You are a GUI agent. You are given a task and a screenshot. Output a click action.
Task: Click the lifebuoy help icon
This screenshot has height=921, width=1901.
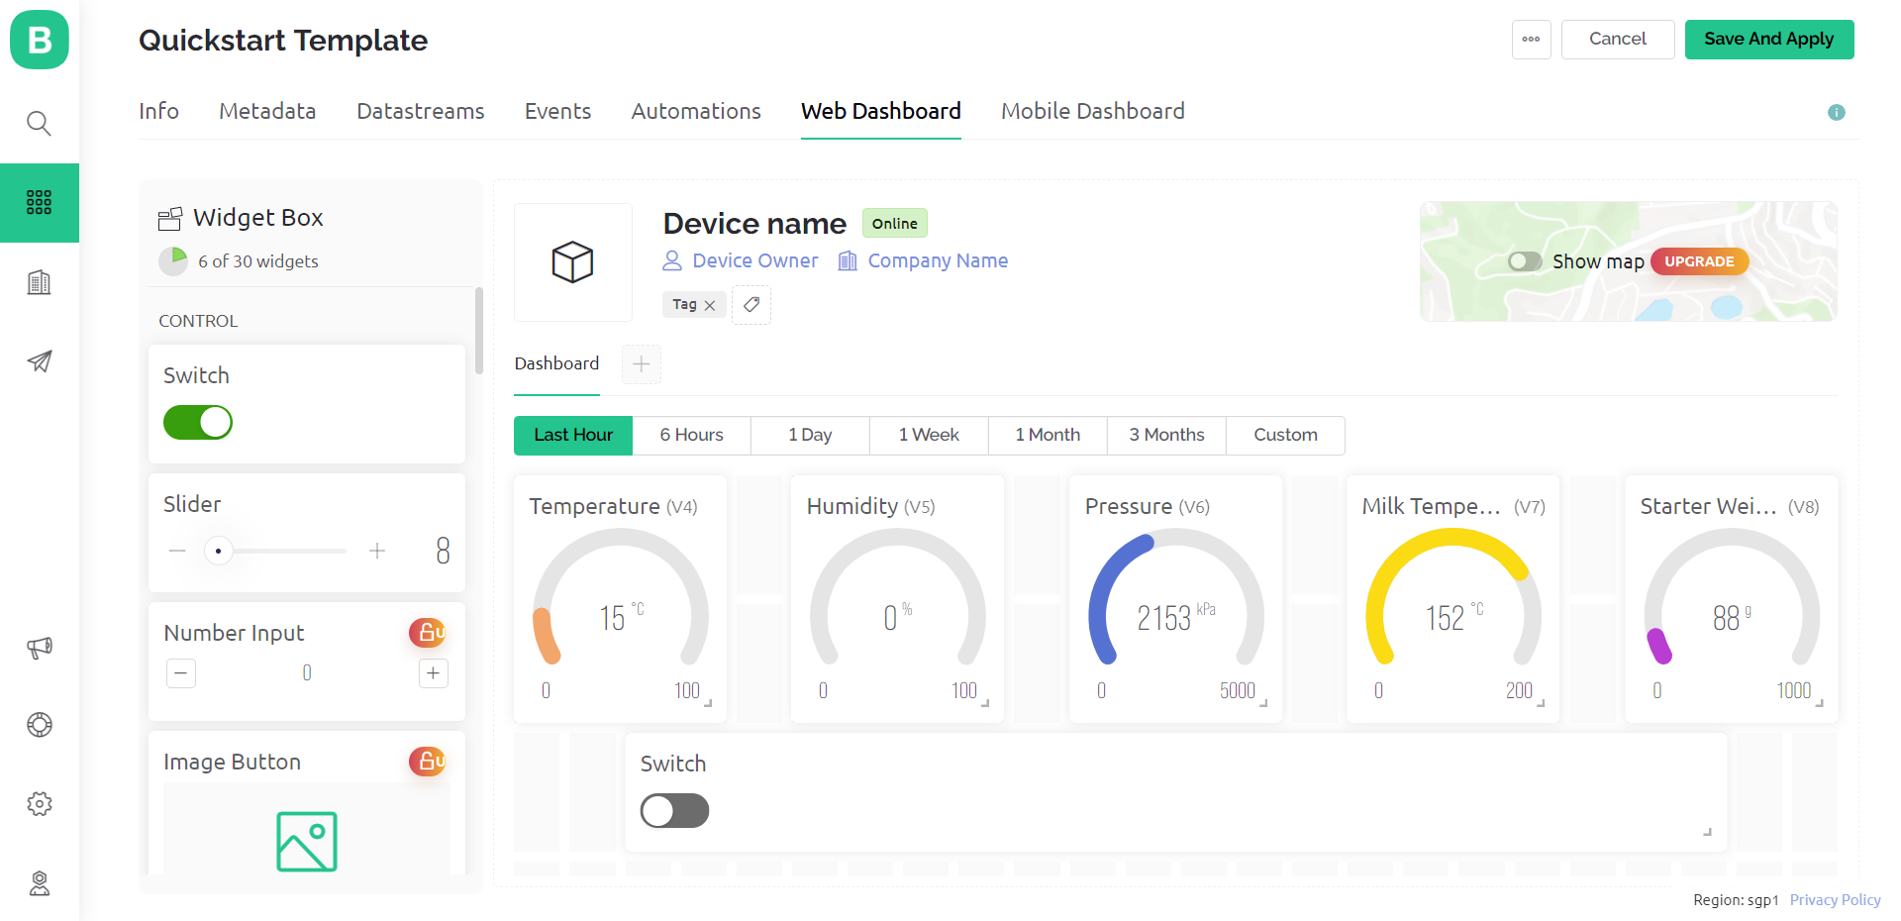(x=39, y=725)
